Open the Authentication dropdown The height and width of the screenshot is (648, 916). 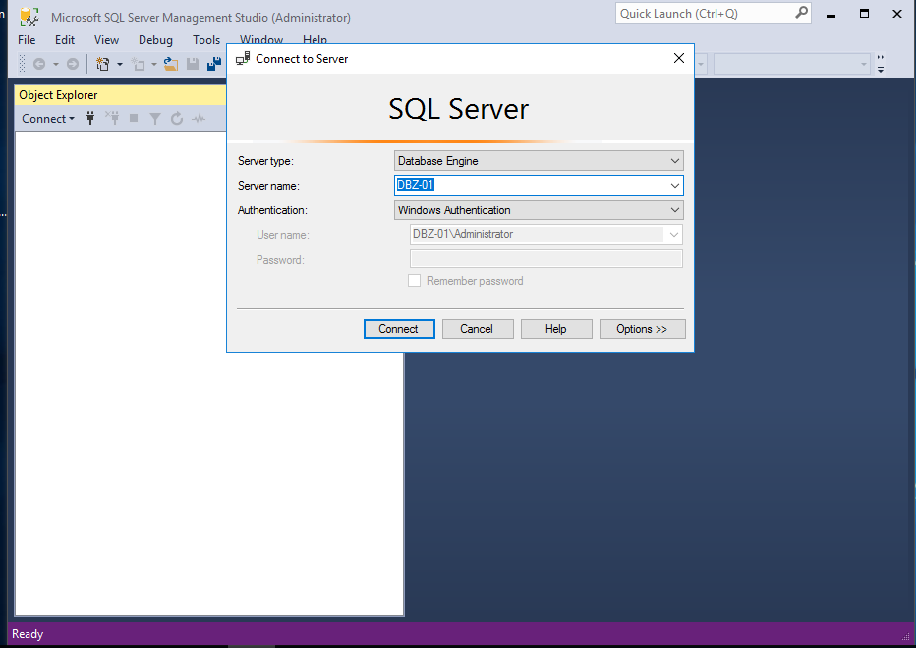pyautogui.click(x=539, y=210)
